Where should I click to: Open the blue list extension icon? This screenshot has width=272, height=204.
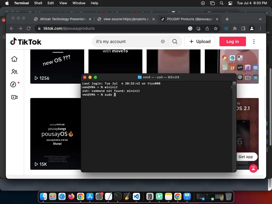[226, 28]
